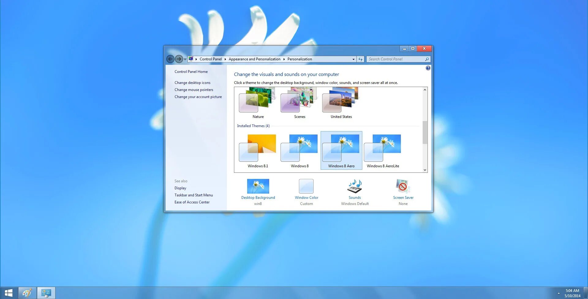Click the Refresh button beside address bar
Screen dimensions: 588x299
(360, 59)
